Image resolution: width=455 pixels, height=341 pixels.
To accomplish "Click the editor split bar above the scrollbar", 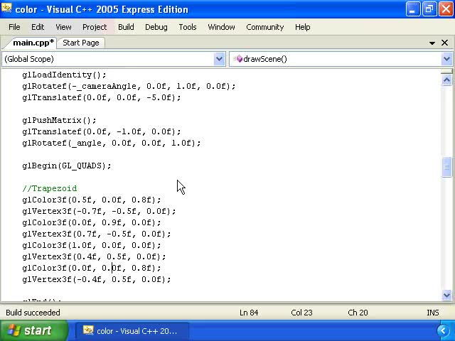I will coord(446,71).
